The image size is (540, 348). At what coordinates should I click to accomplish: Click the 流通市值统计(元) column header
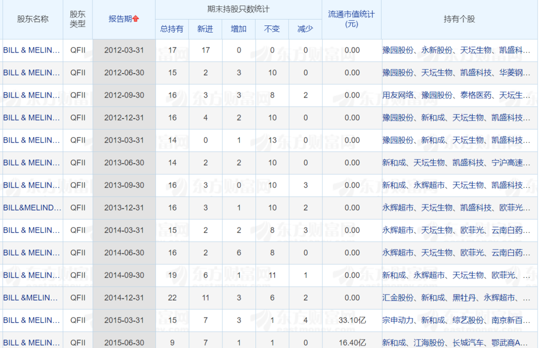pyautogui.click(x=351, y=19)
